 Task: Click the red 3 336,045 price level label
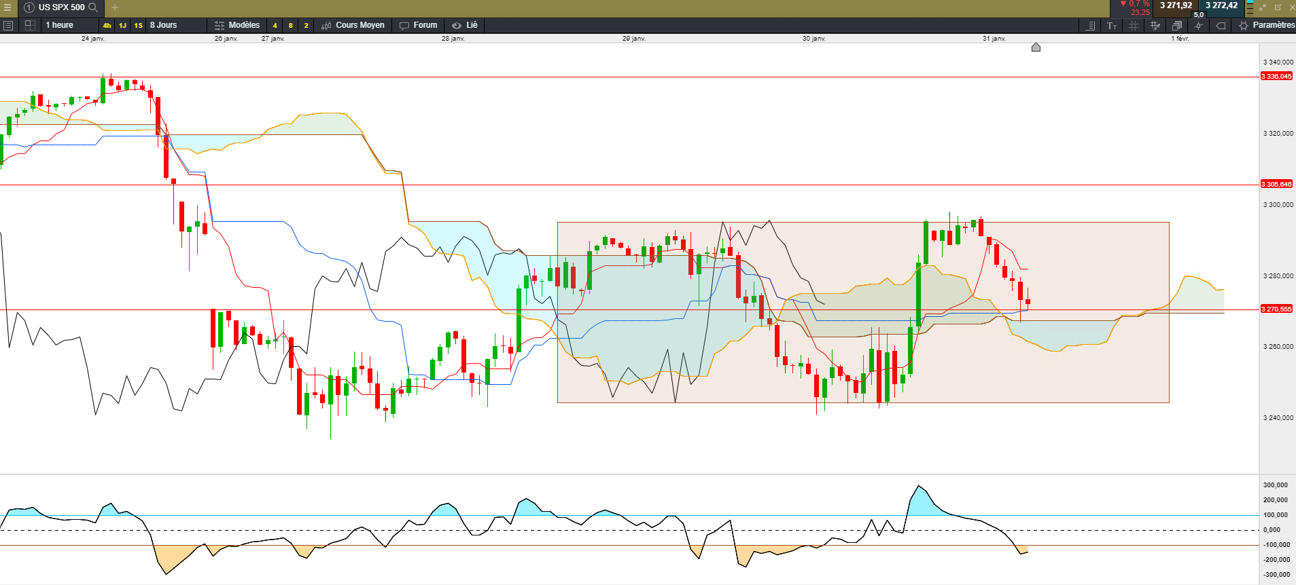pyautogui.click(x=1276, y=77)
